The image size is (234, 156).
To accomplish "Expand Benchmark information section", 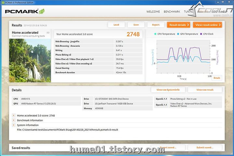I will point(14,120).
